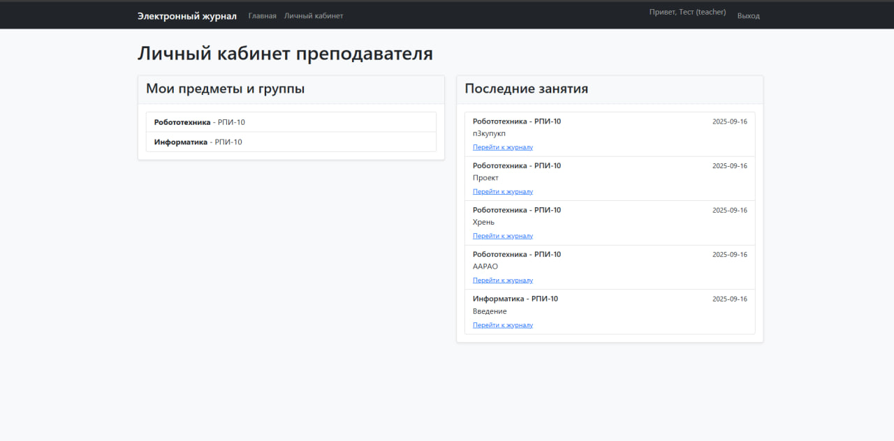Click the page title Личный кабинет преподавателя
The height and width of the screenshot is (441, 894).
(285, 53)
